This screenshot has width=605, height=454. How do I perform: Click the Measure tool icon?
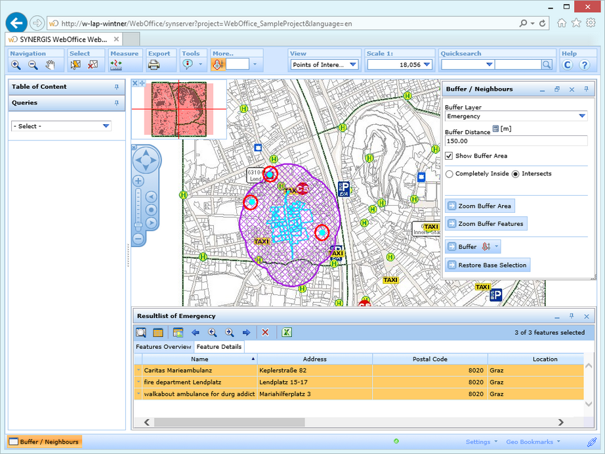(116, 64)
